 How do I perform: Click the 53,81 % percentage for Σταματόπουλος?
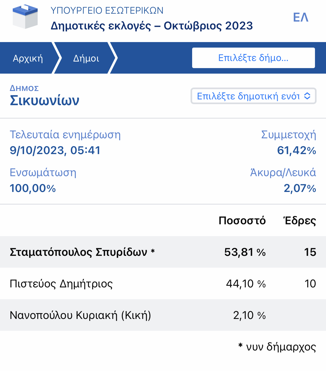245,252
